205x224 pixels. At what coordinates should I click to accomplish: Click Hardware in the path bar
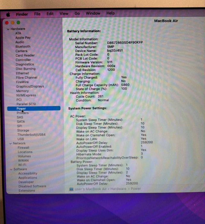118,189
